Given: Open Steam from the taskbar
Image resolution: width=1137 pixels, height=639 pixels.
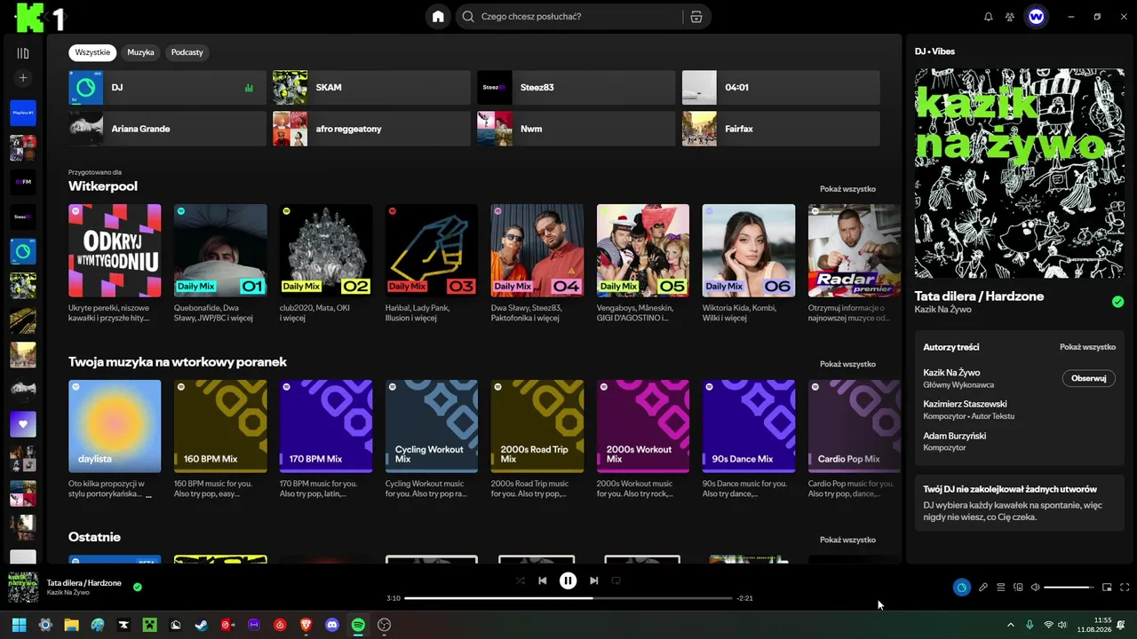Looking at the screenshot, I should pyautogui.click(x=202, y=625).
